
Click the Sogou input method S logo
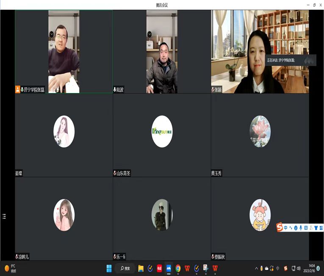[x=280, y=228]
